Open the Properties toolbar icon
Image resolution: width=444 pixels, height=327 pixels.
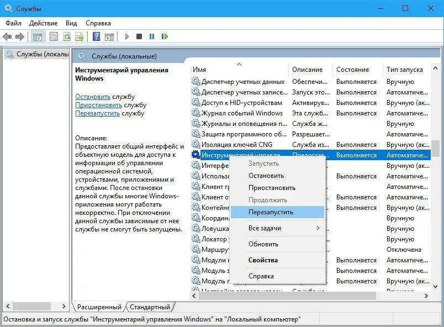click(x=54, y=36)
